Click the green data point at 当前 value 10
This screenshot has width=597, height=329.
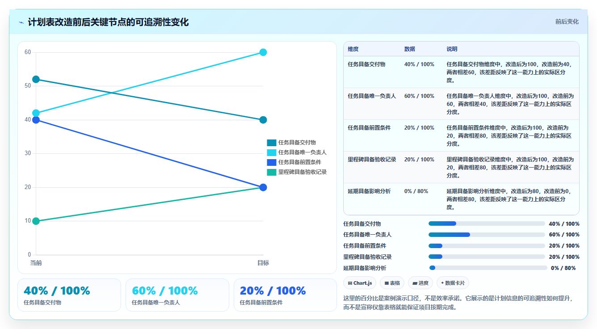[36, 221]
